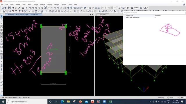Toggle the Lock/Unlock Model padlock icon
186x104 pixels.
tap(23, 8)
